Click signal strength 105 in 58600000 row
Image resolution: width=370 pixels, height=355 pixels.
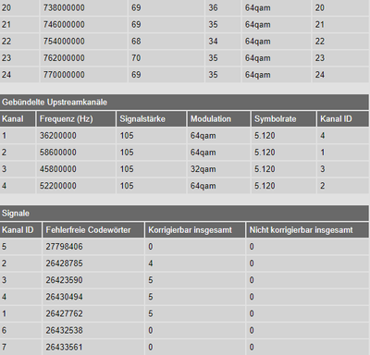(127, 153)
